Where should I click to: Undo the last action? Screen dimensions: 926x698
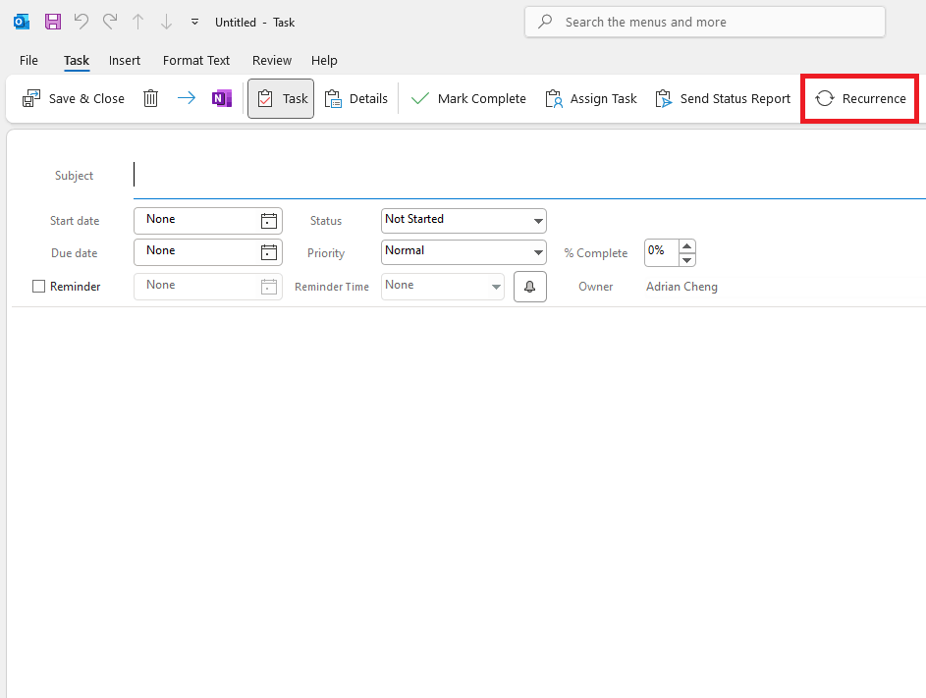82,23
